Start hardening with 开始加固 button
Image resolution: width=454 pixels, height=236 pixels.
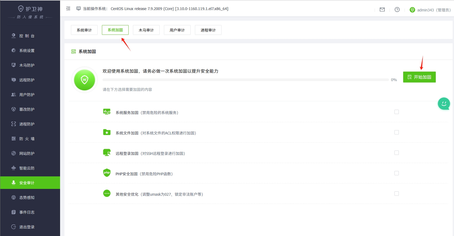(x=419, y=77)
